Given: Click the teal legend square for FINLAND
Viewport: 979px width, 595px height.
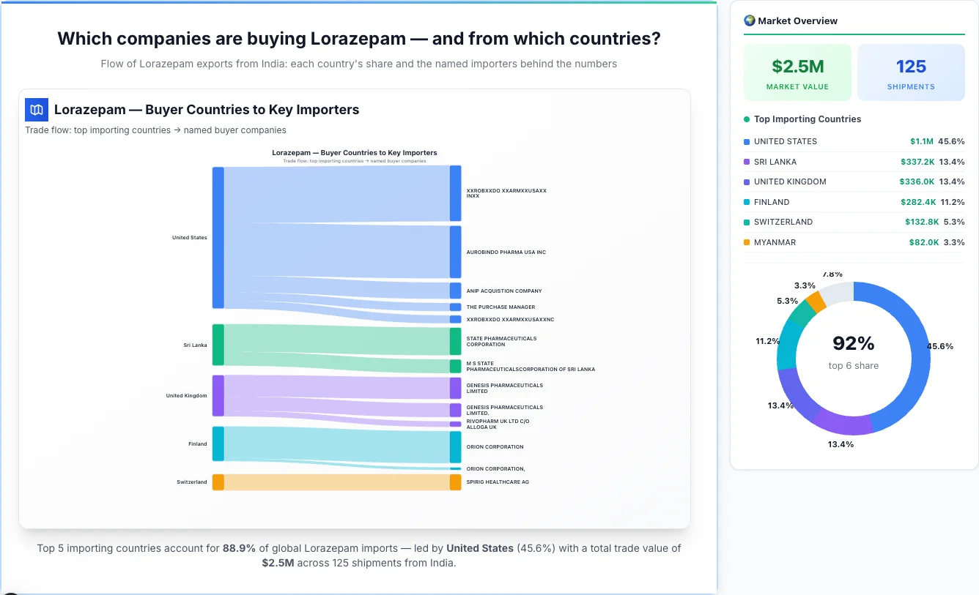Looking at the screenshot, I should click(747, 201).
